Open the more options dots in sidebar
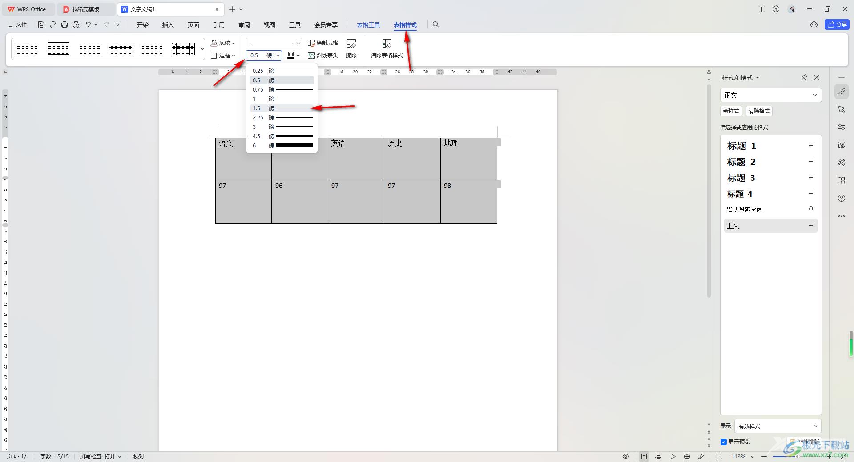Viewport: 854px width, 462px height. (842, 216)
